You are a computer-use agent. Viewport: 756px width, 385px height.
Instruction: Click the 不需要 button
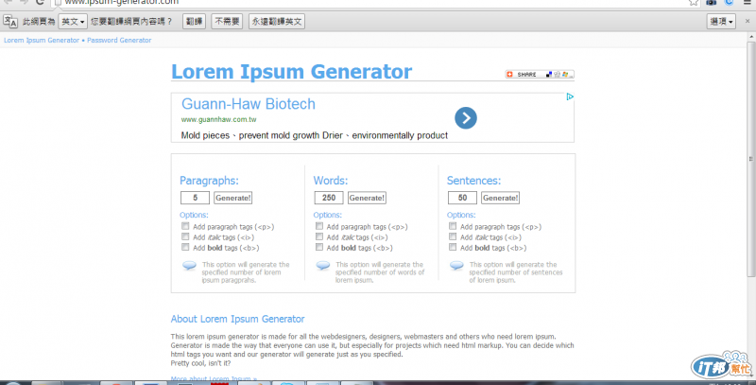click(x=227, y=21)
